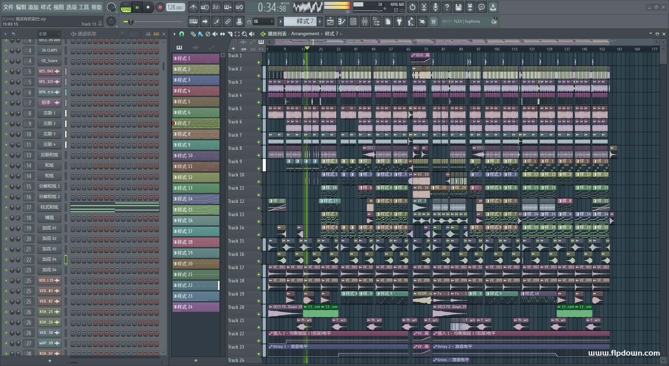
Task: Click the main pitch slider handle
Action: click(x=131, y=22)
